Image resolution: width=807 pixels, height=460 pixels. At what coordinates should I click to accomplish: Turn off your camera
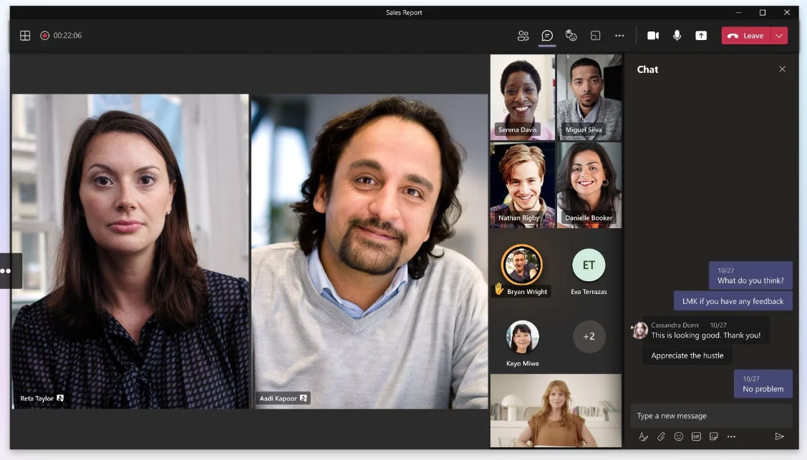point(653,35)
